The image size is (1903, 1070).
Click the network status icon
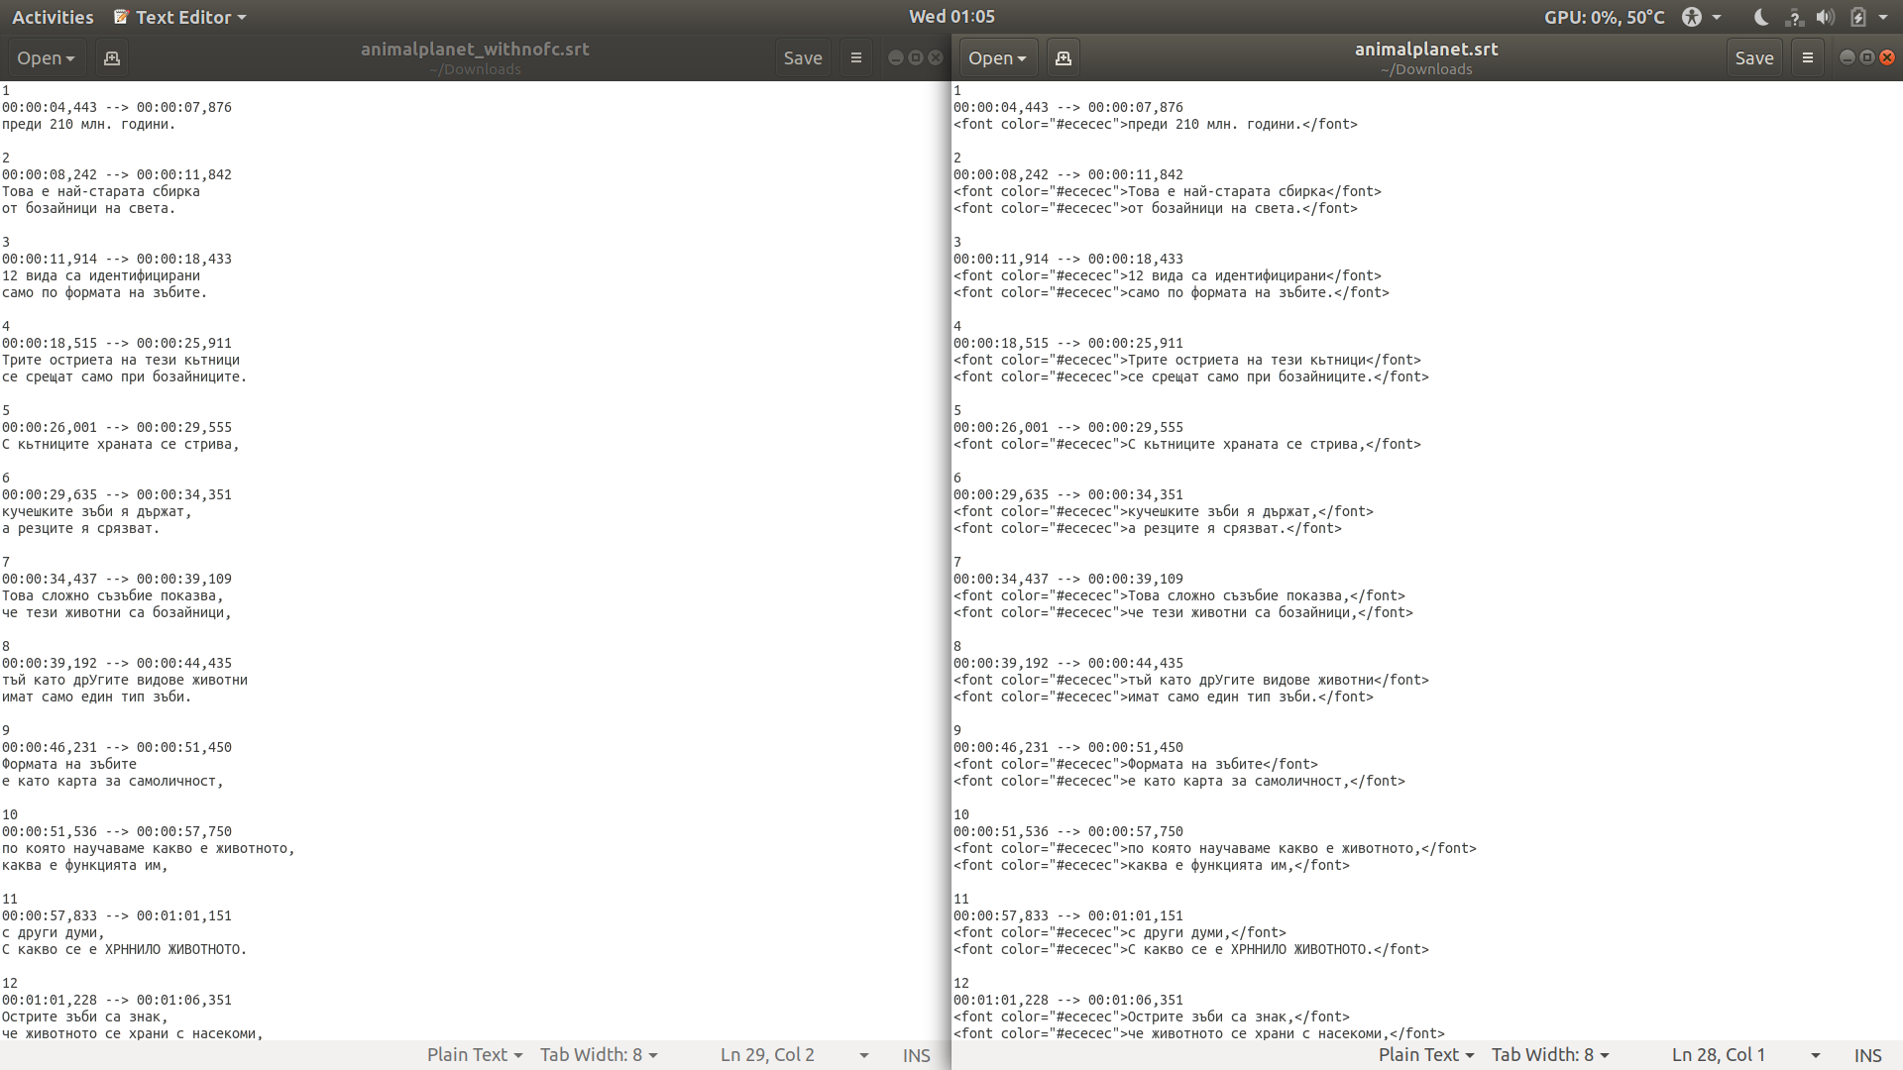pyautogui.click(x=1794, y=17)
